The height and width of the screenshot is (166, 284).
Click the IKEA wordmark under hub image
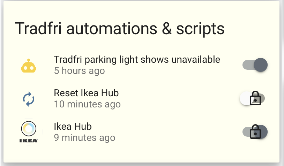(29, 141)
